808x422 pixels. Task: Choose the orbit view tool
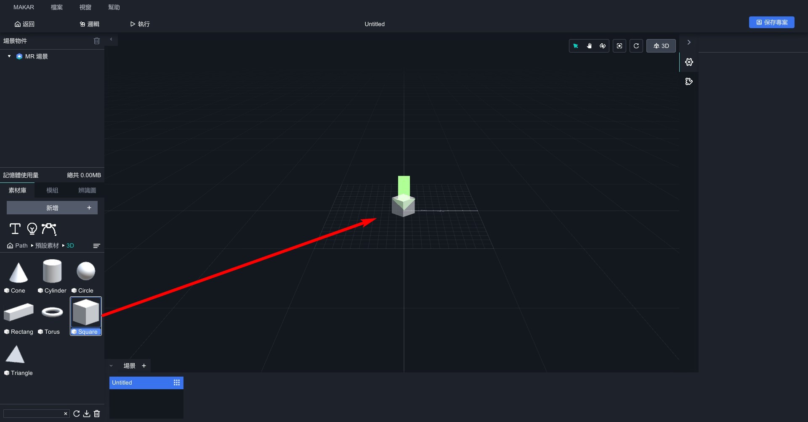[x=603, y=46]
